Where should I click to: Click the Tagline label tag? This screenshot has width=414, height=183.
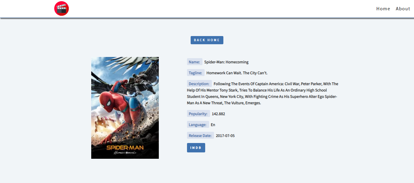[196, 73]
